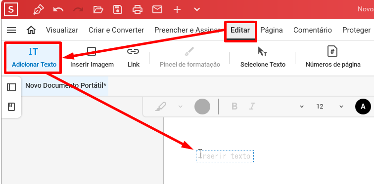Click the highlighter brush in text toolbar
This screenshot has height=184, width=374.
160,107
